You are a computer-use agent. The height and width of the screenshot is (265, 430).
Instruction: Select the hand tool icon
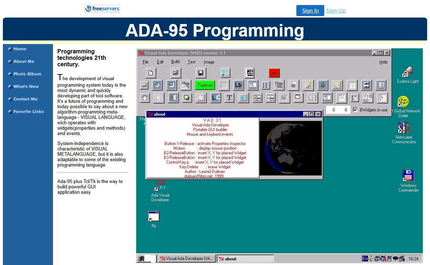point(144,97)
